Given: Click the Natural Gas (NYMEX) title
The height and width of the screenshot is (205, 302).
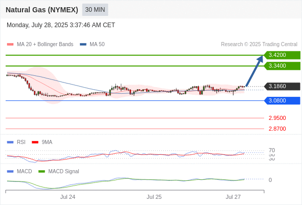Looking at the screenshot, I should 42,10.
